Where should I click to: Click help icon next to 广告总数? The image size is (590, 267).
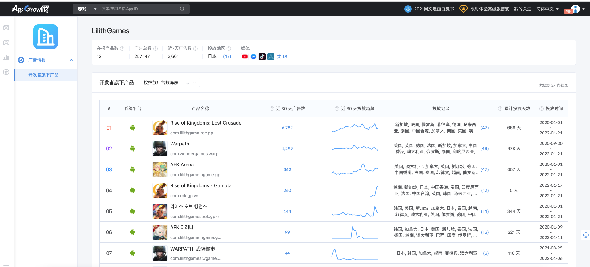tap(155, 49)
